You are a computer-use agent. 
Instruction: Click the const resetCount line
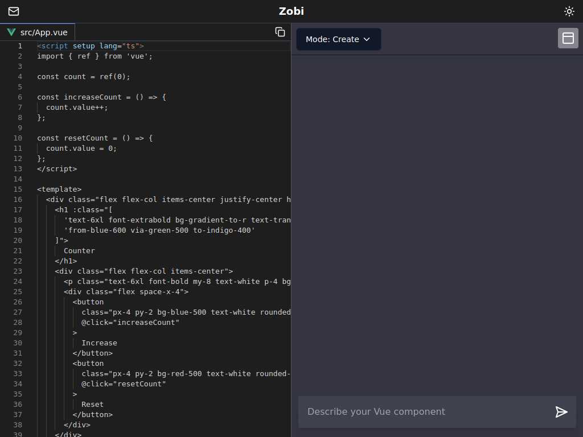coord(95,138)
